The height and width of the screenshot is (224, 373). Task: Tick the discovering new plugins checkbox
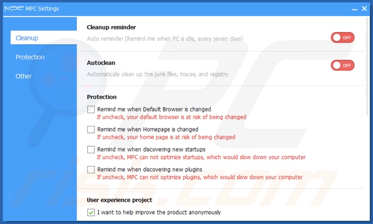[x=91, y=170]
